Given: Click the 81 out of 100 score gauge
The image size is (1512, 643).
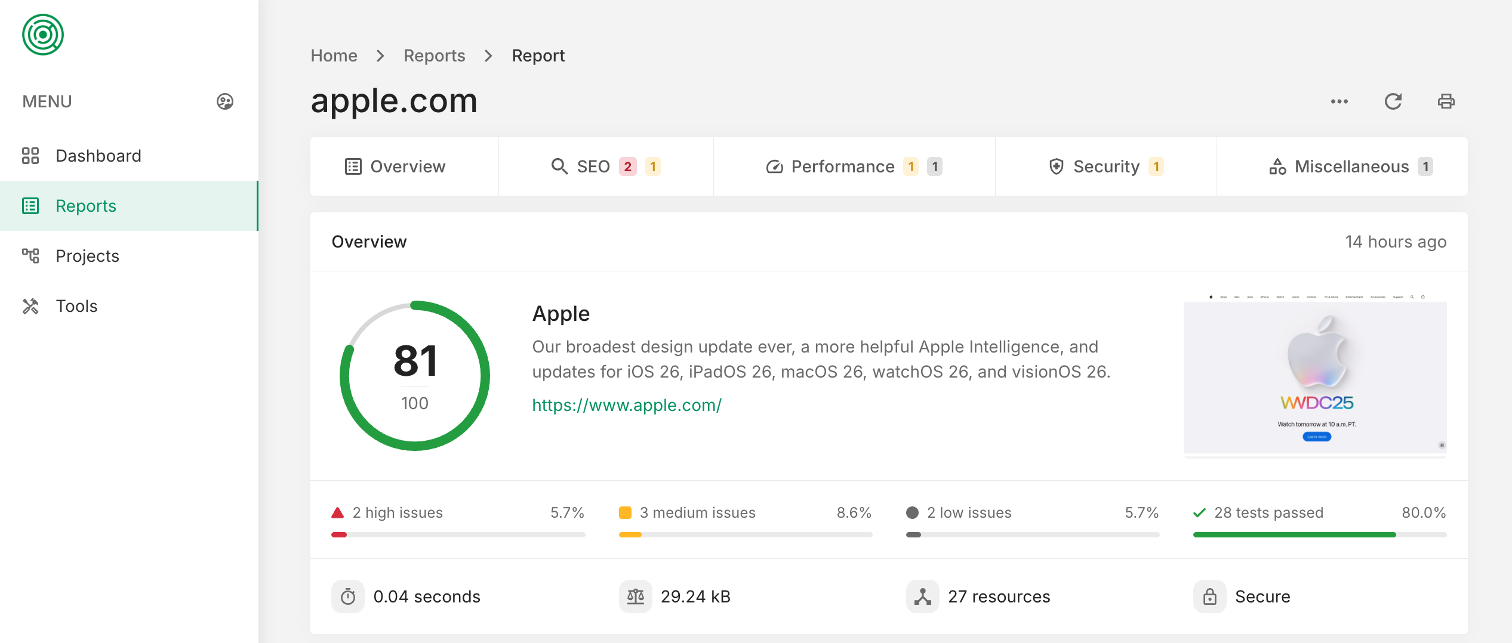Looking at the screenshot, I should coord(415,376).
